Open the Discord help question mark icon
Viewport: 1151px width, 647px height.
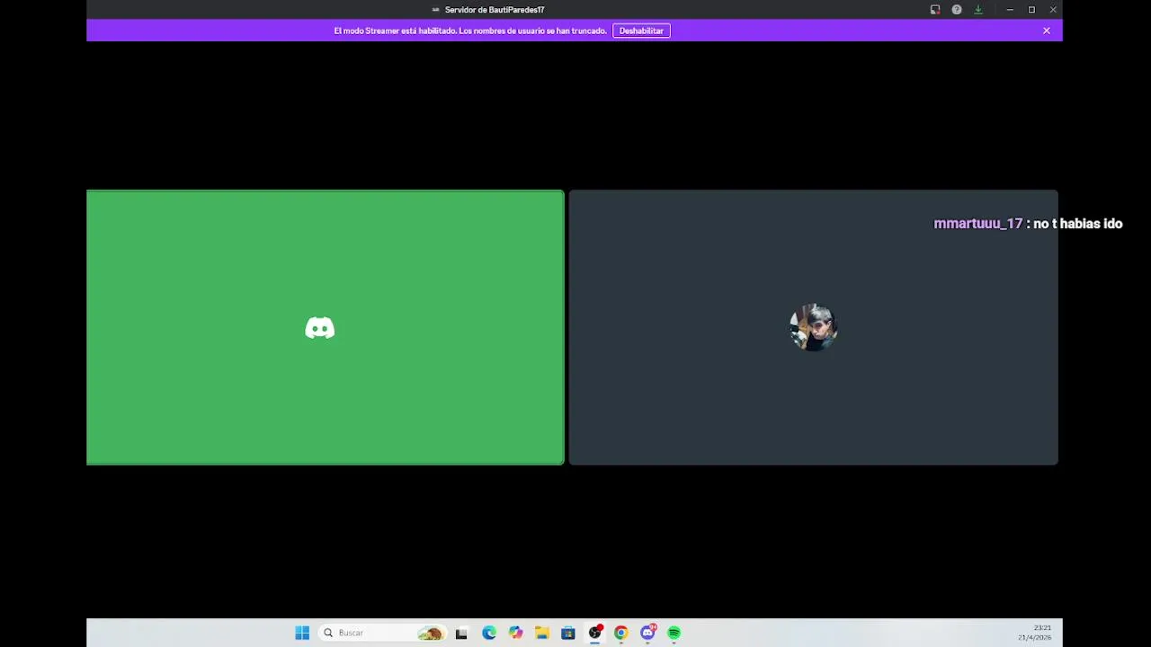[x=957, y=10]
